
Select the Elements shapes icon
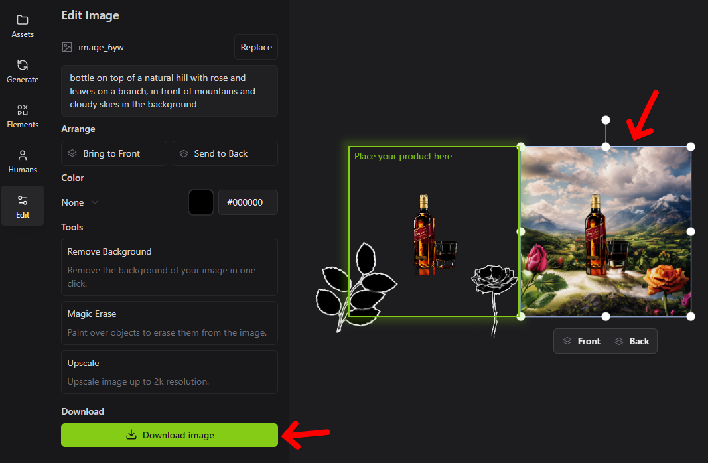coord(23,110)
